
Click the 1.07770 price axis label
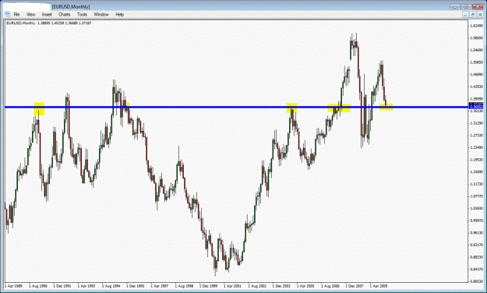[x=477, y=196]
